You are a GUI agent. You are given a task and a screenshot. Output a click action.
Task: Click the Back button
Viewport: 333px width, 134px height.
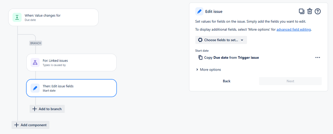227,81
